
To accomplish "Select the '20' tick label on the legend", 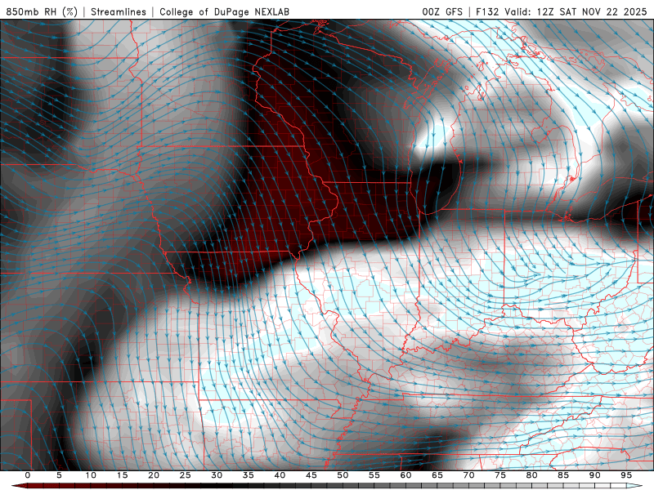I will [x=154, y=475].
